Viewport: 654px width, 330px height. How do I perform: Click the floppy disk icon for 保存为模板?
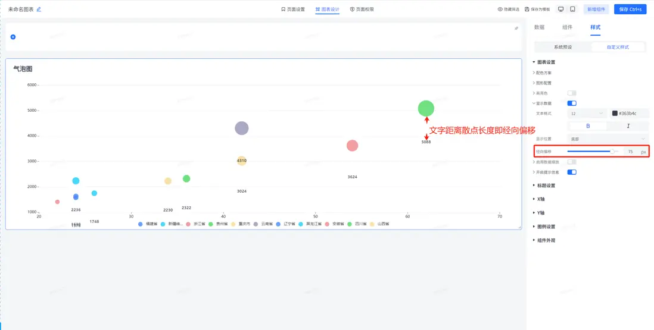click(x=527, y=9)
